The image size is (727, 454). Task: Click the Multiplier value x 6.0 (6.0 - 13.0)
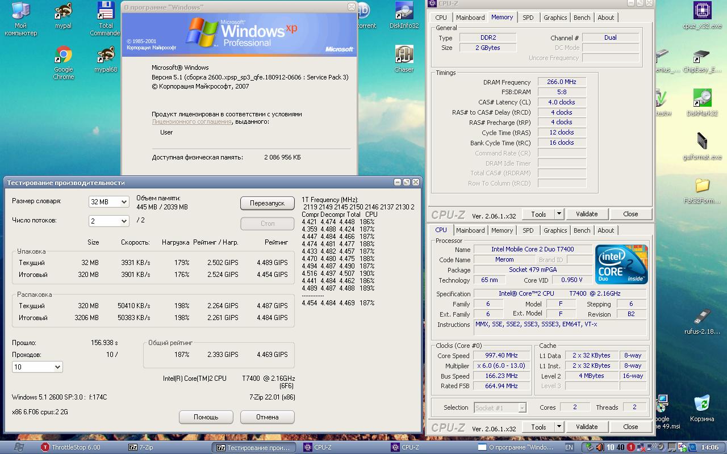502,365
